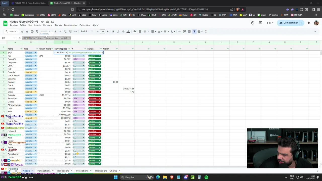Toggle bold formatting
This screenshot has width=322, height=181.
(113, 31)
